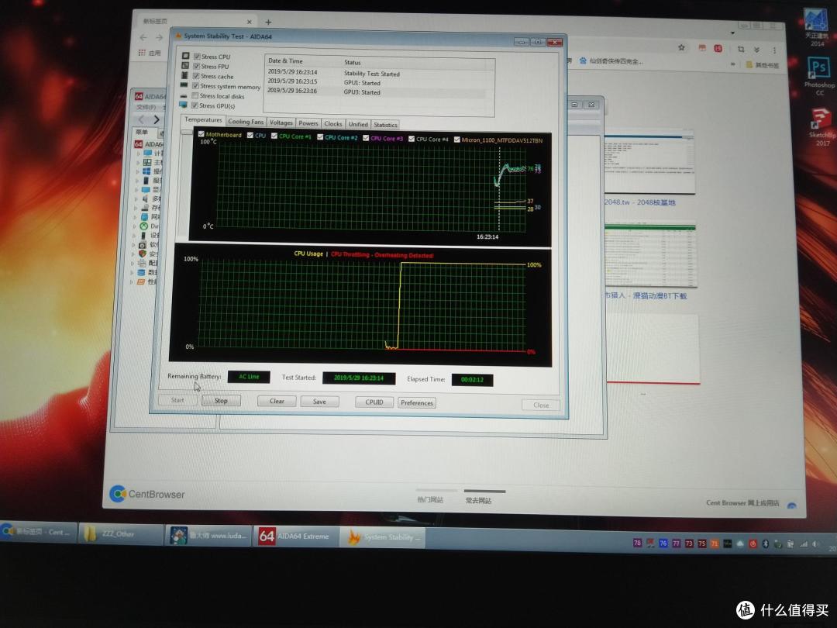Expand the AIDA64 tree node with shield icon

[x=133, y=254]
